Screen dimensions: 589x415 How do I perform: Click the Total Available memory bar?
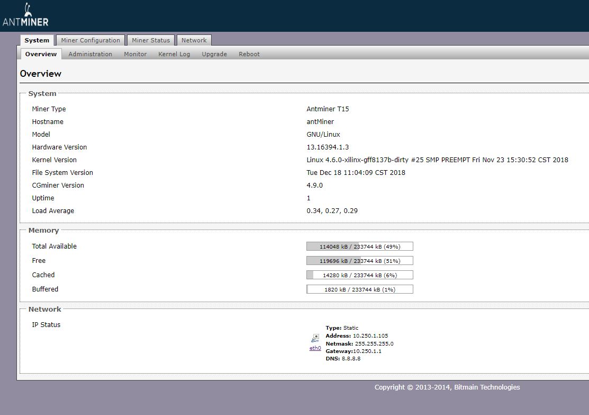coord(360,246)
